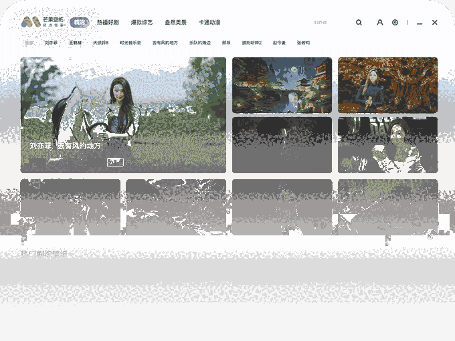This screenshot has width=455, height=341.
Task: Filter by 那英 tag
Action: click(x=226, y=43)
